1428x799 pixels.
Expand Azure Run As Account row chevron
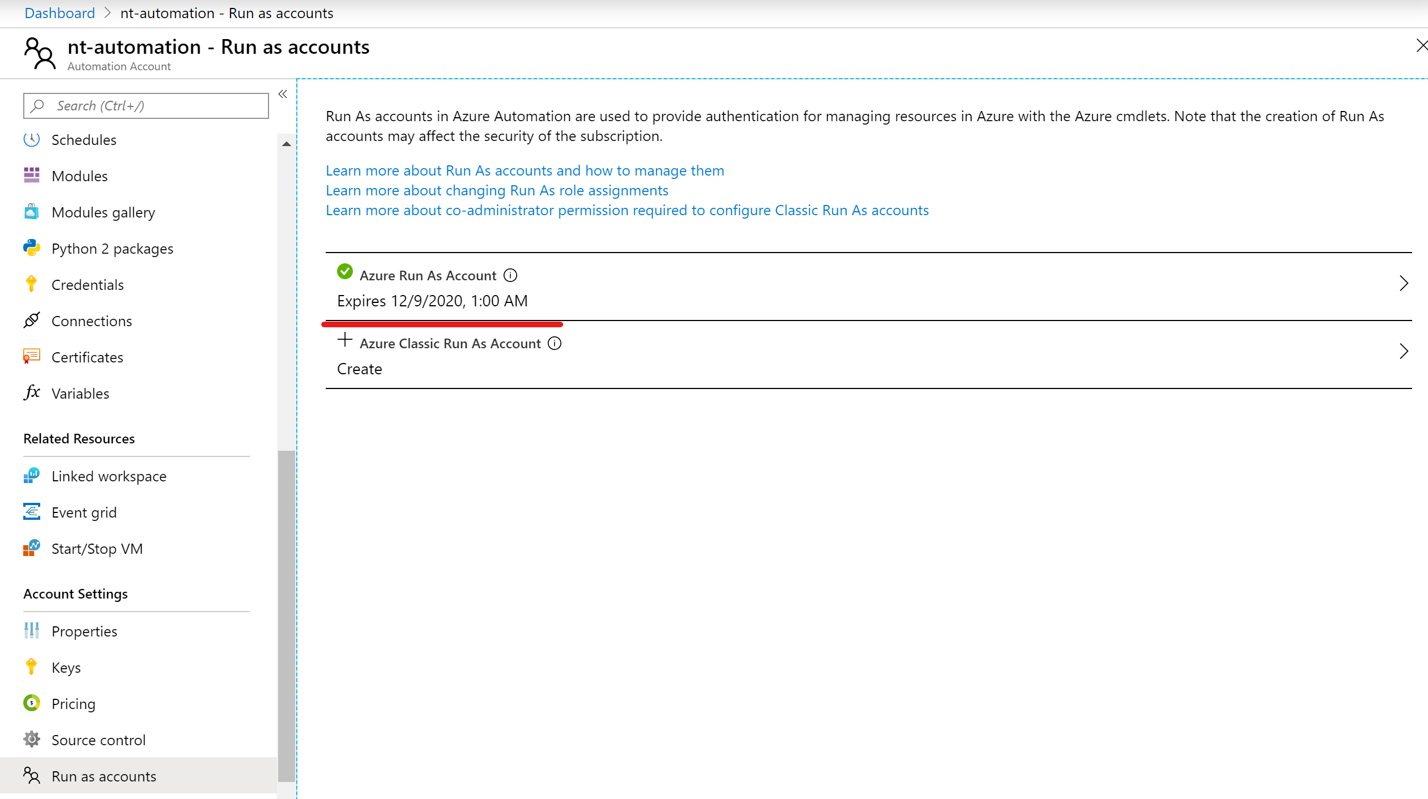point(1404,283)
